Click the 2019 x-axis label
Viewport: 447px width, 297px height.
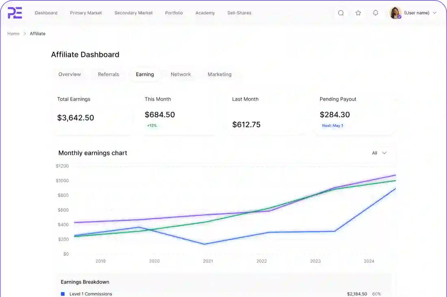101,261
